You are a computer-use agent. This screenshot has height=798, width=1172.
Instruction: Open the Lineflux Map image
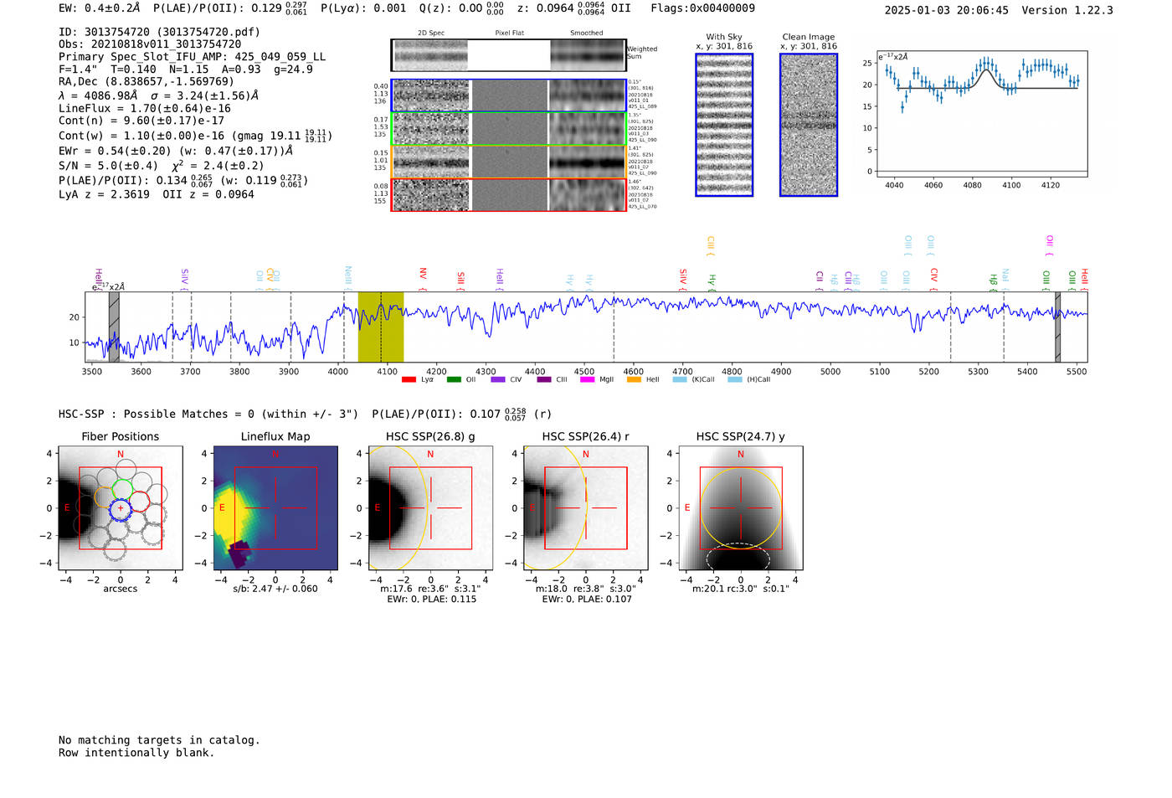pos(275,508)
